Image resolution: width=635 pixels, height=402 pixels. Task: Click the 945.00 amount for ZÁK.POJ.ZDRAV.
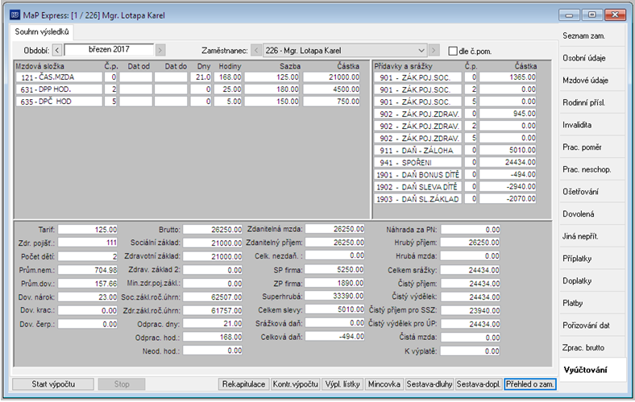[x=508, y=114]
